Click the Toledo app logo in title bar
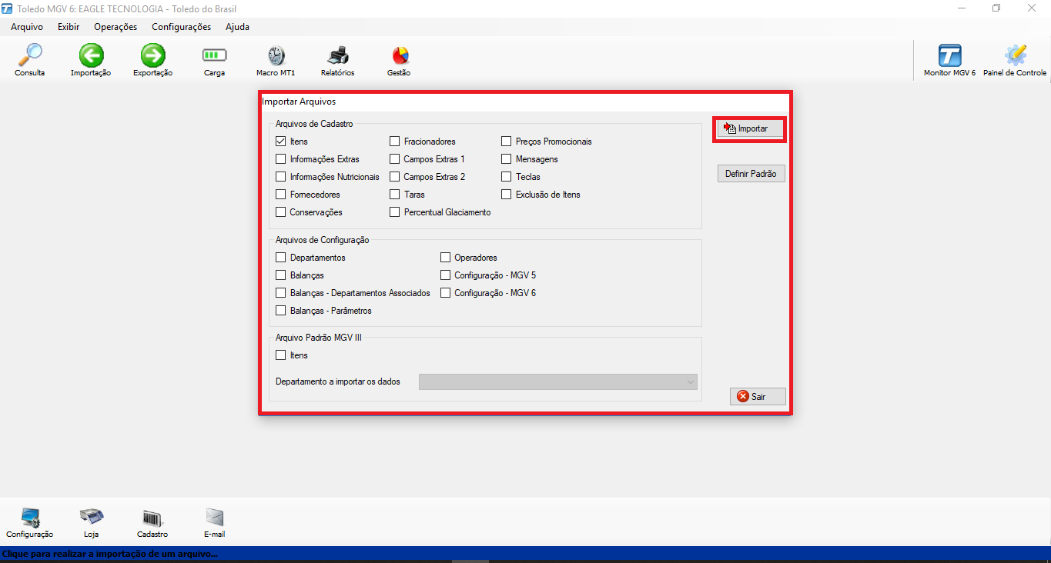 7,8
